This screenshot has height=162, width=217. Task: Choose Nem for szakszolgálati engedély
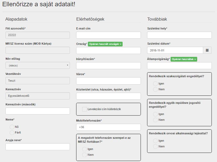(155, 89)
